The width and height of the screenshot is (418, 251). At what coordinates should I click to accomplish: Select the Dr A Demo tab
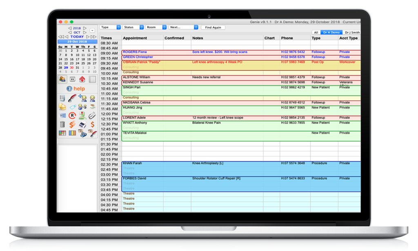(331, 32)
